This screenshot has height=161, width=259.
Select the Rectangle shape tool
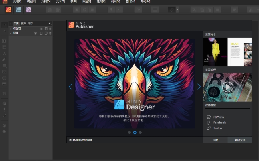pos(4,66)
